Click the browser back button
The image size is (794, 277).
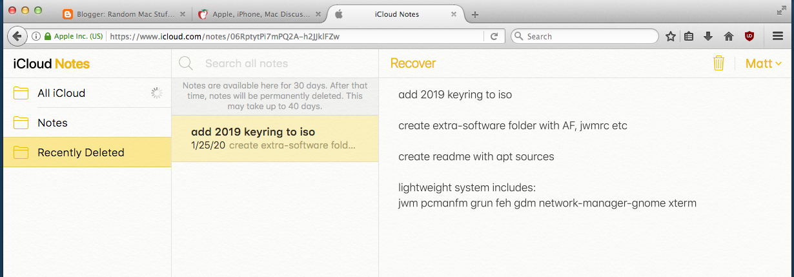pos(16,37)
